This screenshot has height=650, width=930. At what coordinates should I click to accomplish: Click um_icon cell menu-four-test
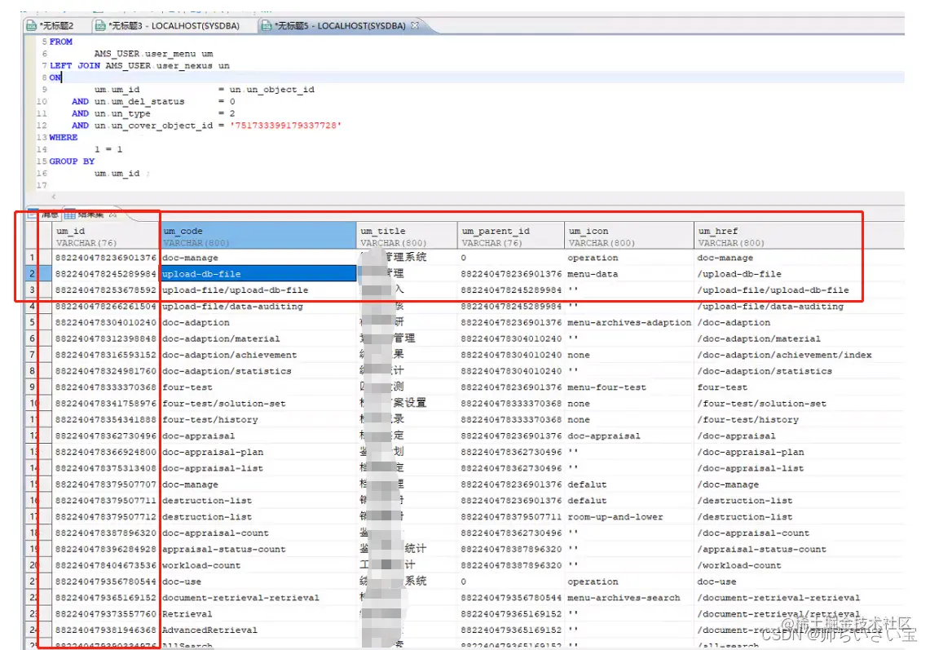(x=629, y=387)
